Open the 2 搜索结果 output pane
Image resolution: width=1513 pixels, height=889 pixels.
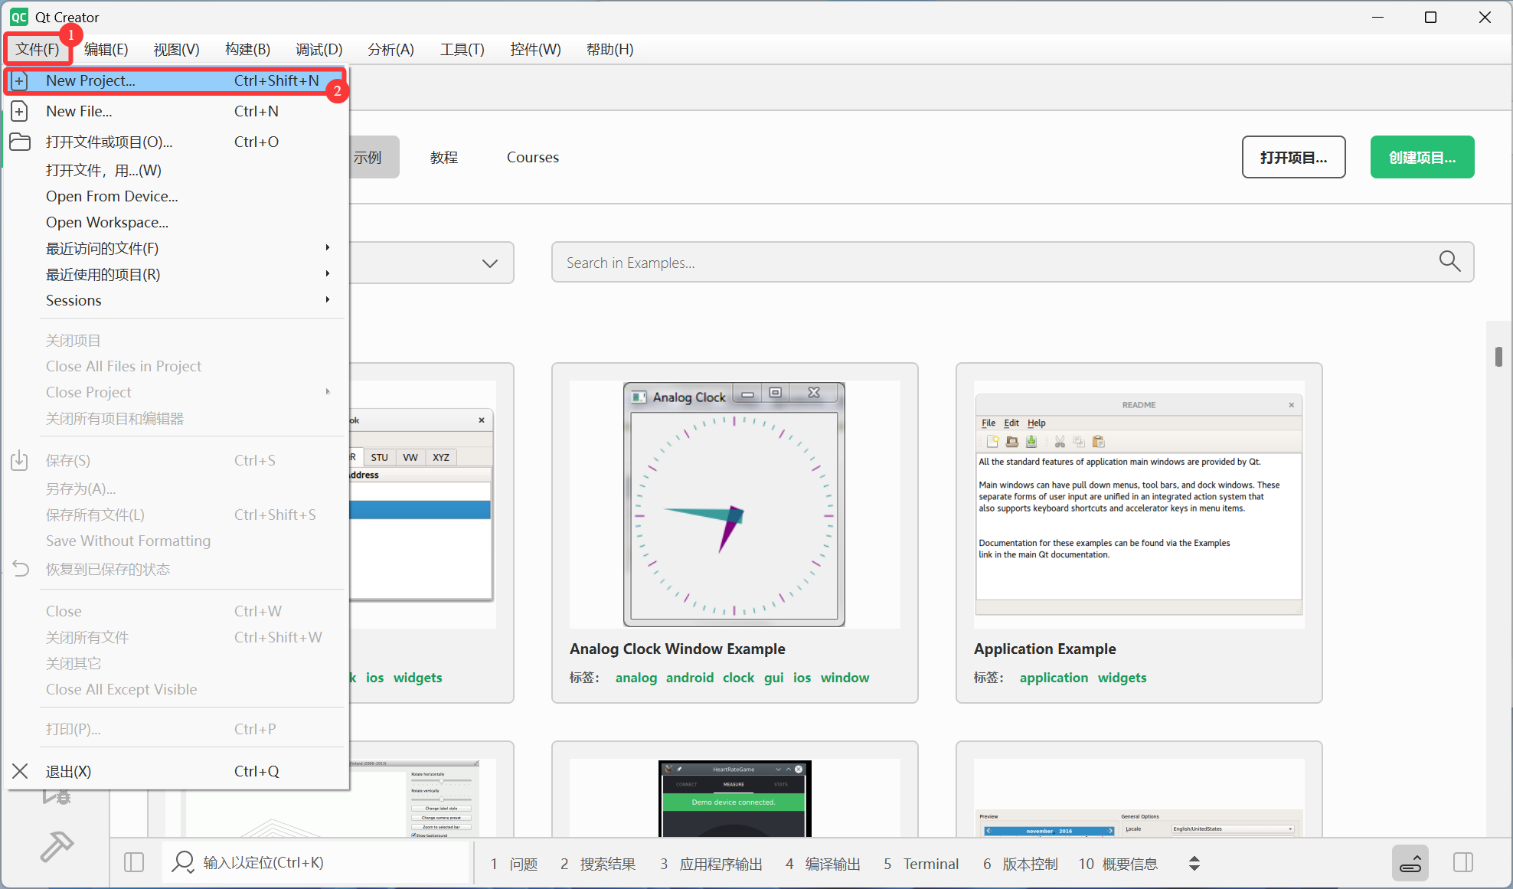[x=598, y=864]
